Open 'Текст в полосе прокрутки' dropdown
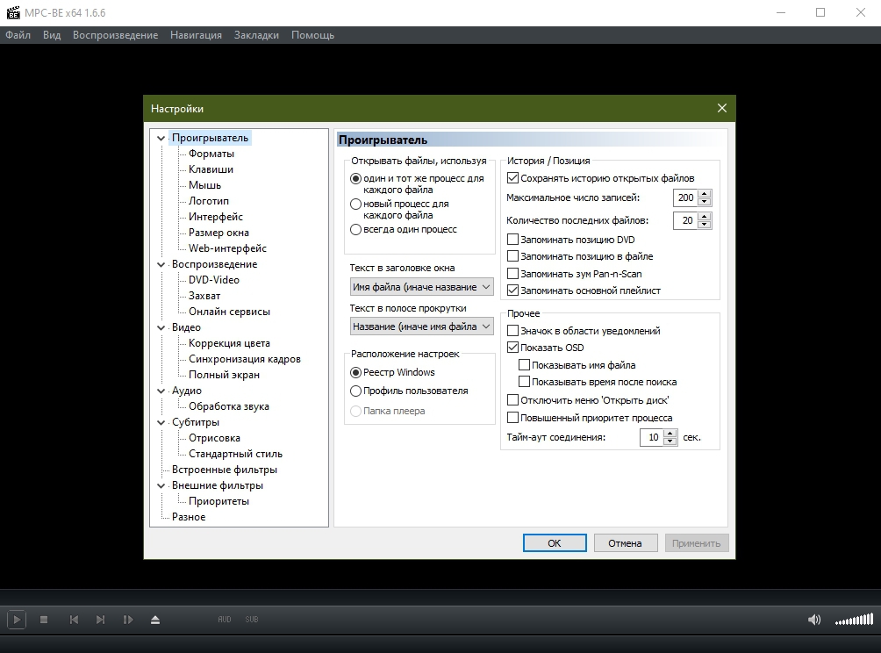The image size is (881, 653). pos(421,326)
